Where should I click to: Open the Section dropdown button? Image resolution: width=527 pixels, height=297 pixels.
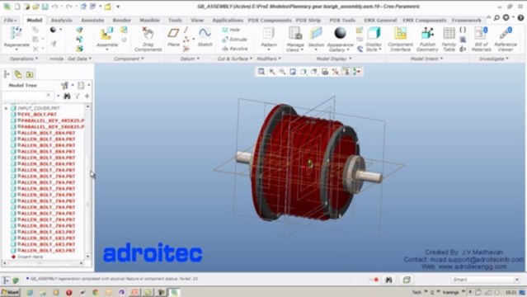[x=316, y=40]
